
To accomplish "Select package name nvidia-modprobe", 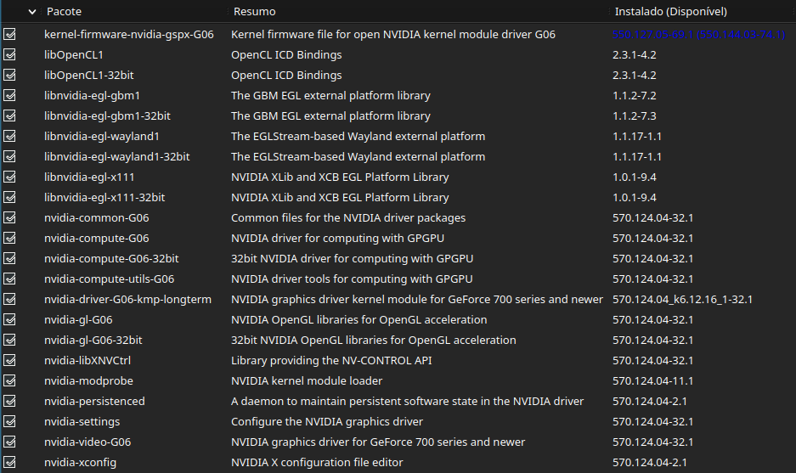I will pyautogui.click(x=88, y=380).
